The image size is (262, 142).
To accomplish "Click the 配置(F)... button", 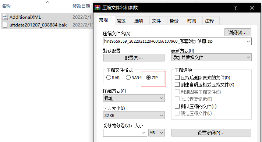I will pos(134,58).
